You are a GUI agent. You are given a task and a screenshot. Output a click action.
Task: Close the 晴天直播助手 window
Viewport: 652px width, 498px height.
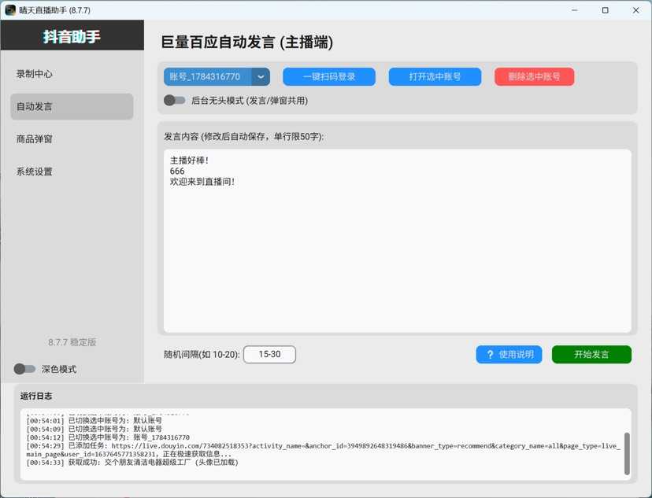coord(636,10)
